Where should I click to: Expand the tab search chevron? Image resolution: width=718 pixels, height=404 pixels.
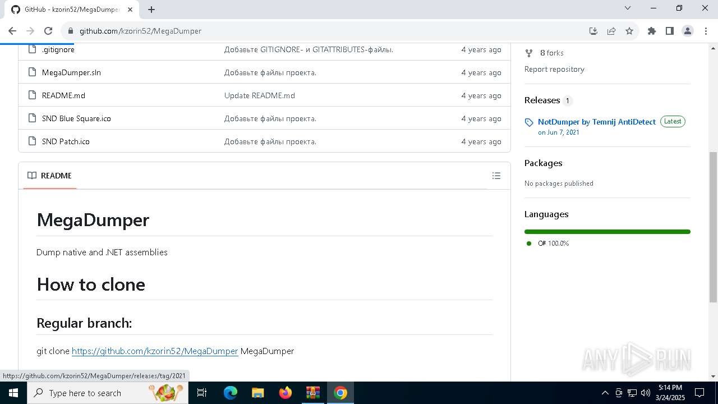pos(628,8)
